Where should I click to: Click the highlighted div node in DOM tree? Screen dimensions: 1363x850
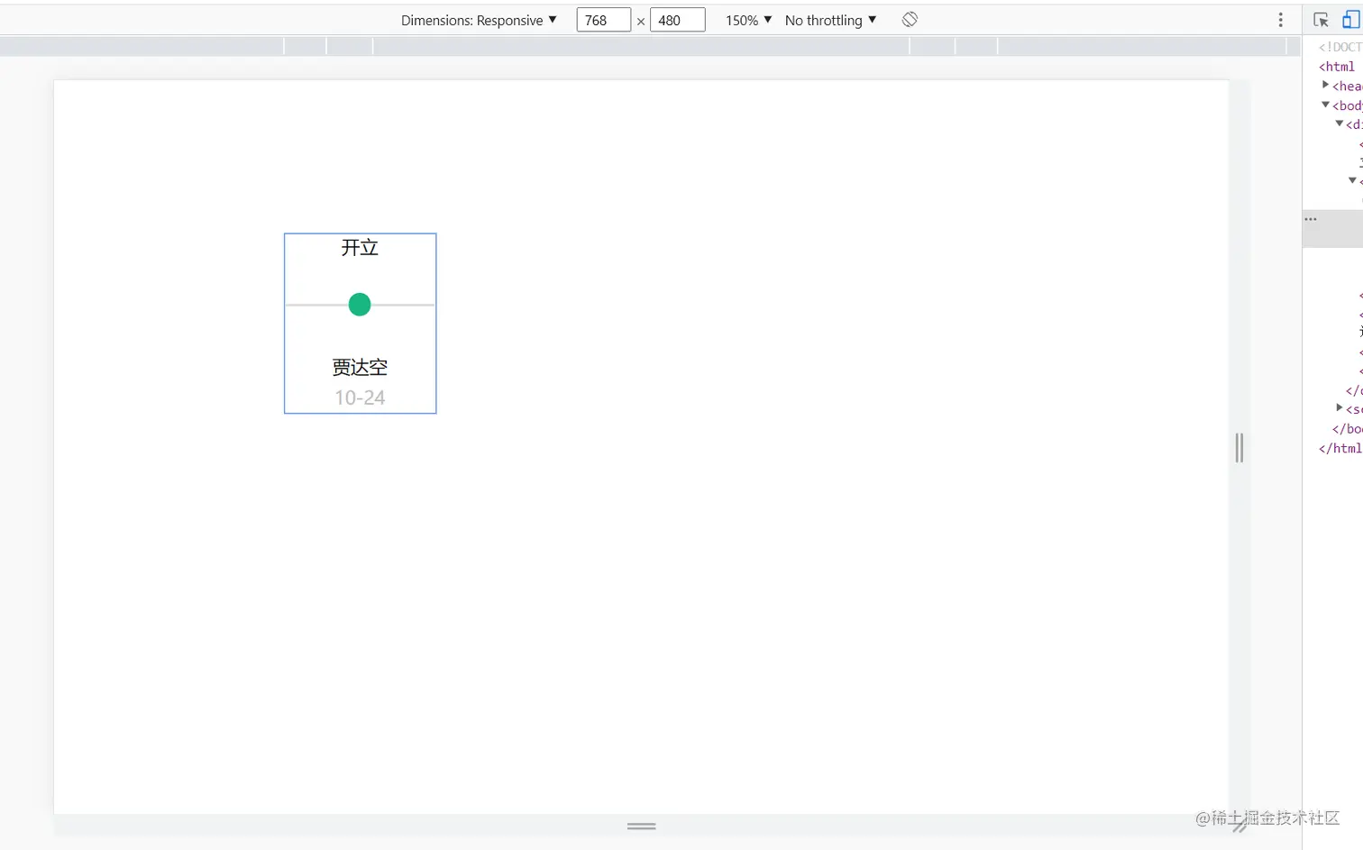click(1357, 123)
